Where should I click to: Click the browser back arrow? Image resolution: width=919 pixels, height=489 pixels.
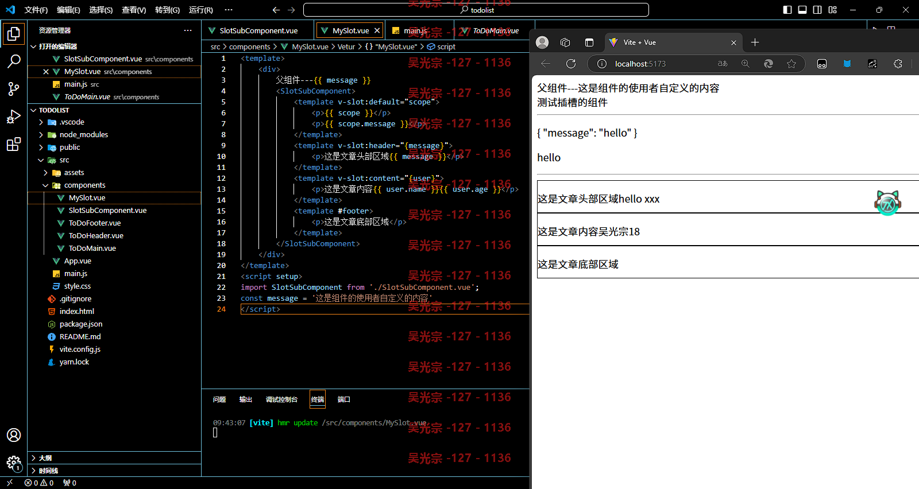click(546, 64)
